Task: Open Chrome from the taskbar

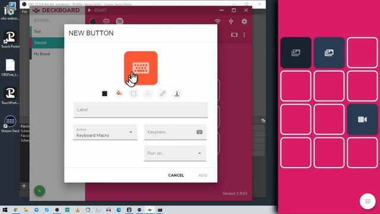Action: pos(15,210)
